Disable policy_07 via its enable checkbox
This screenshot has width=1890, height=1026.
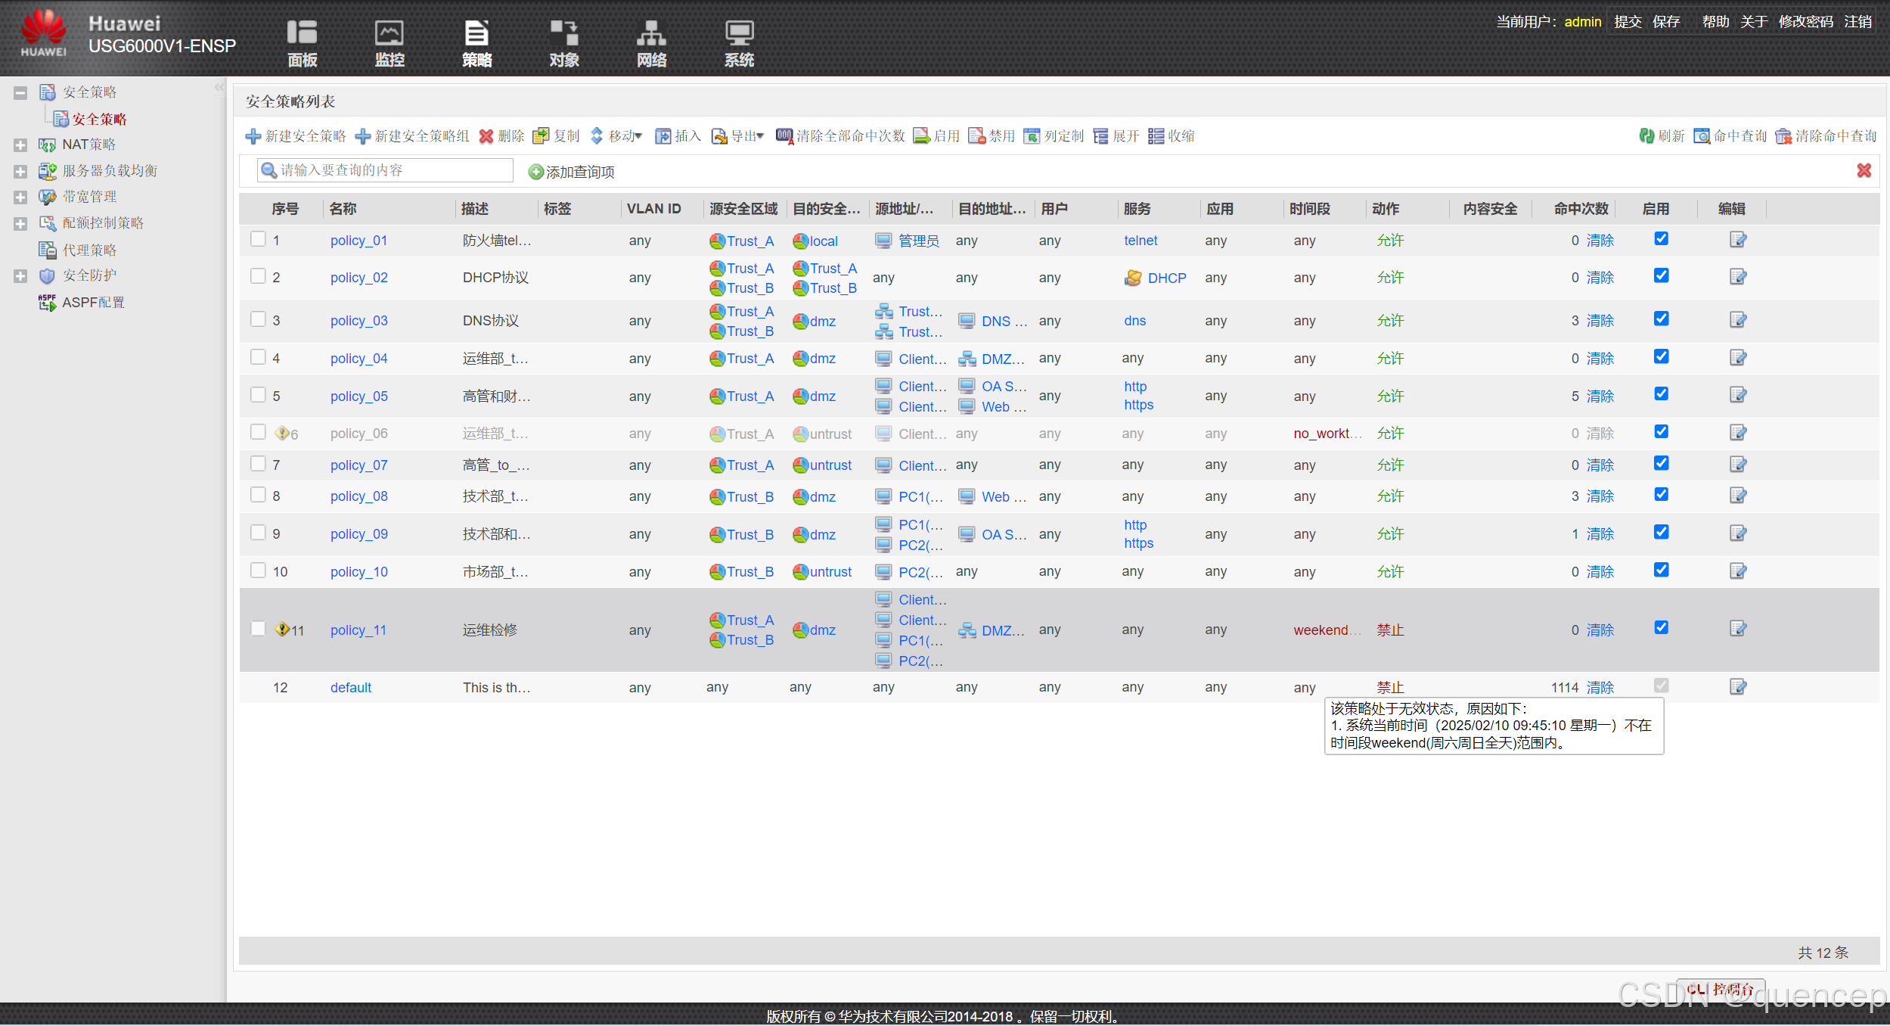pos(1661,463)
